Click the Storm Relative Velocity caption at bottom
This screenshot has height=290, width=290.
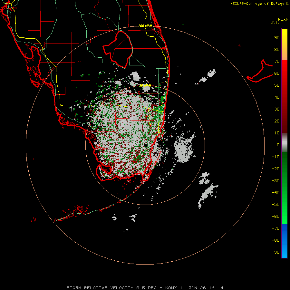(x=145, y=288)
